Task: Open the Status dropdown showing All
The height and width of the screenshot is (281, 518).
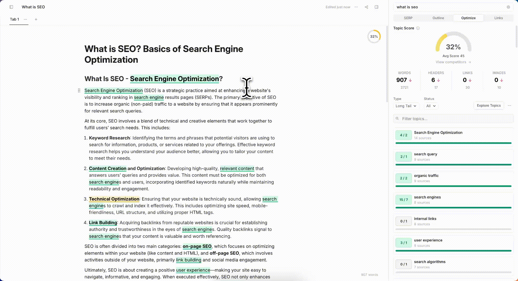Action: (x=431, y=106)
